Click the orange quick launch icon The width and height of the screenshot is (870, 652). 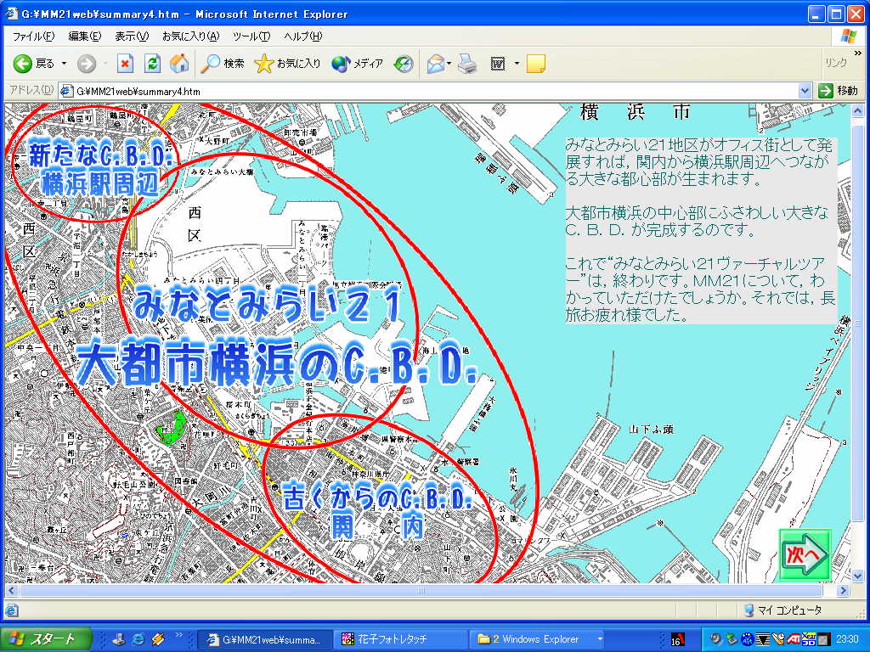point(157,639)
